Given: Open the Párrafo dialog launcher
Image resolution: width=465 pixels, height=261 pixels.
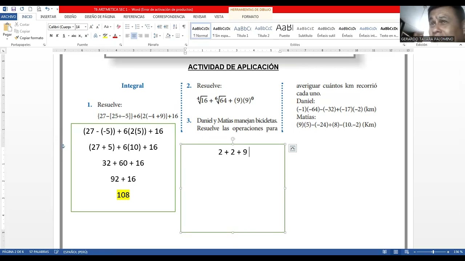Looking at the screenshot, I should tap(186, 45).
